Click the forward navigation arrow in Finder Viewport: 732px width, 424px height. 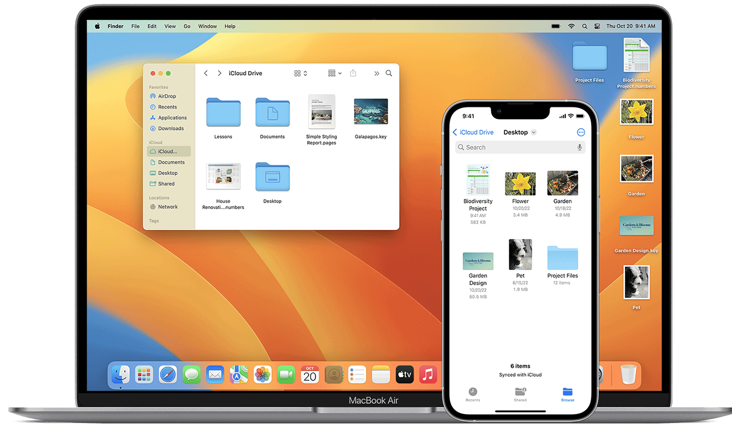pos(219,73)
